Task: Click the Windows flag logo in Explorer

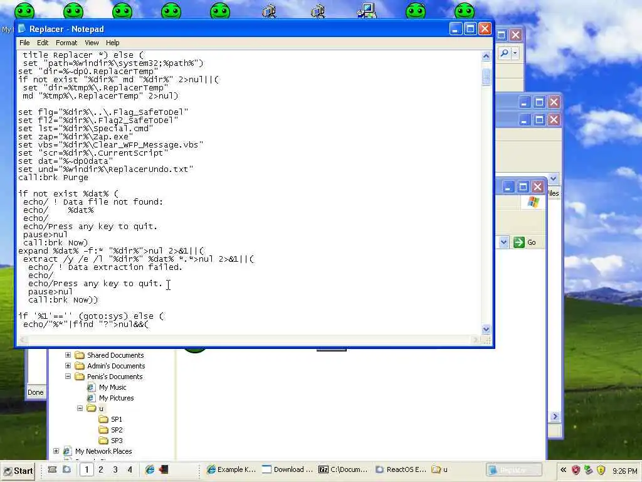Action: click(x=533, y=202)
